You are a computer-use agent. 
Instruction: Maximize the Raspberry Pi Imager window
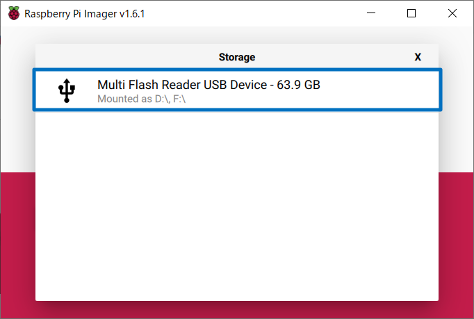(411, 13)
